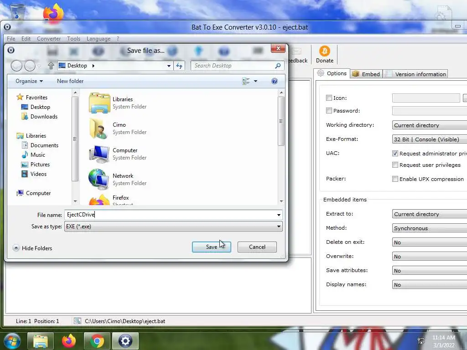467x350 pixels.
Task: Click the dialog back navigation button
Action: tap(17, 66)
